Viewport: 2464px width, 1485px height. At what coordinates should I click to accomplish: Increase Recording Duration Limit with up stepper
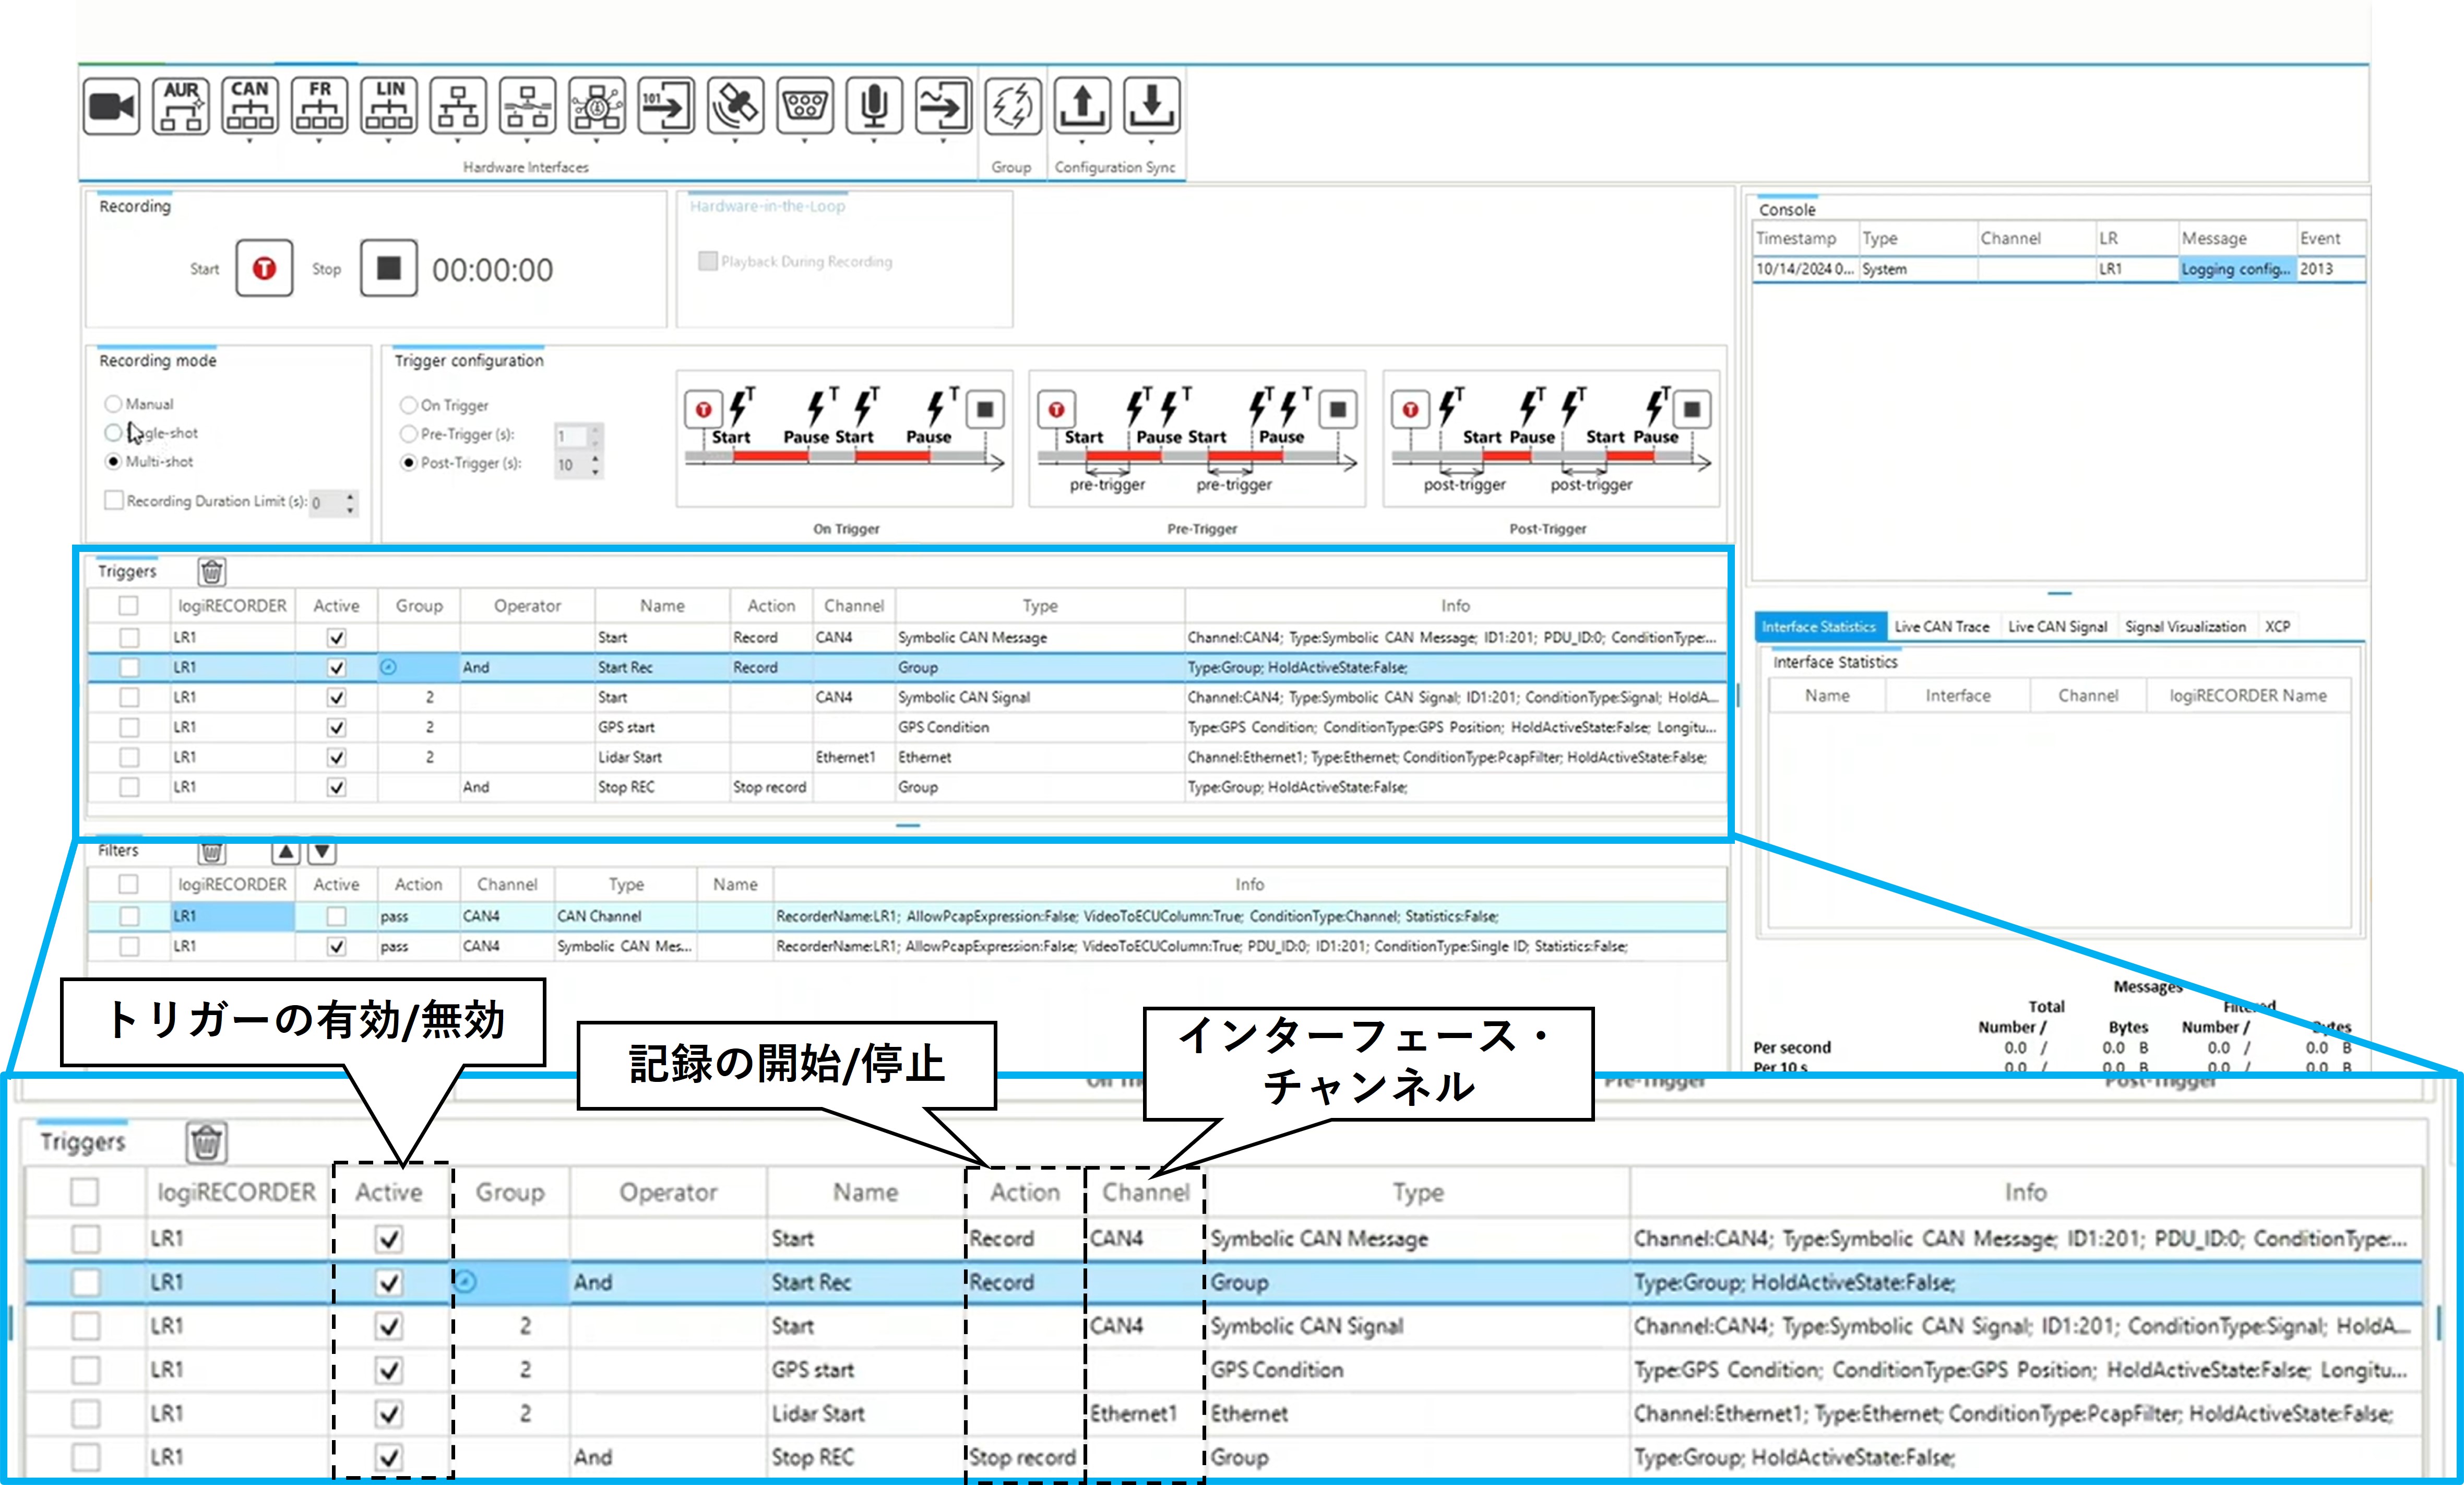tap(350, 497)
